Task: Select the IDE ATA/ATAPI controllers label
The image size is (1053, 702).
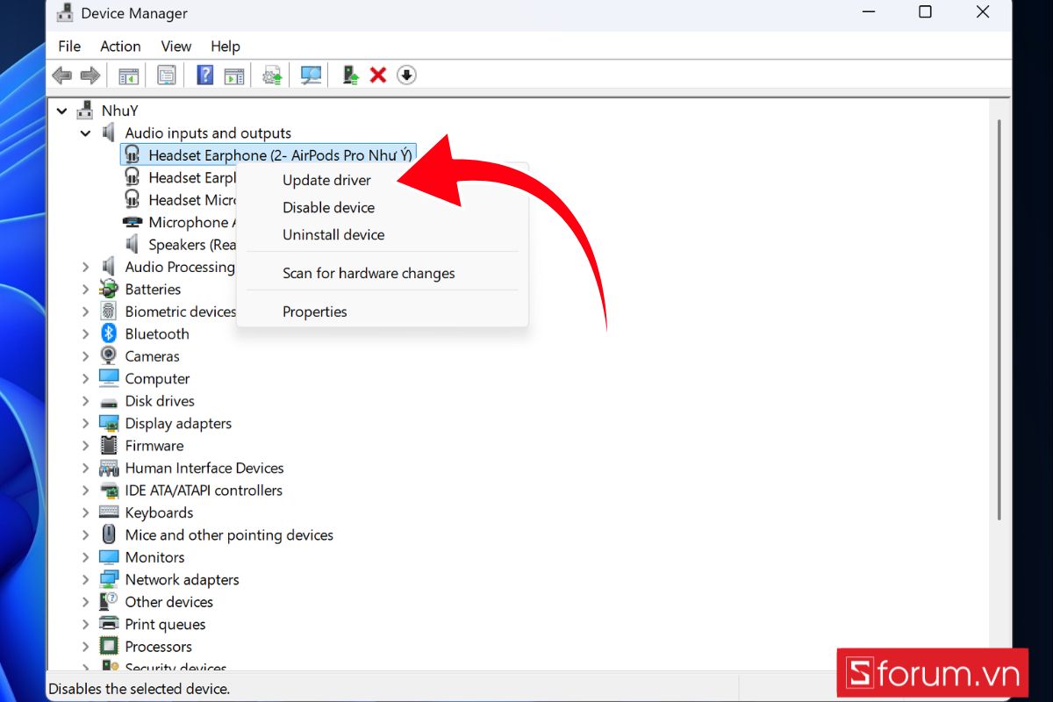Action: tap(204, 491)
